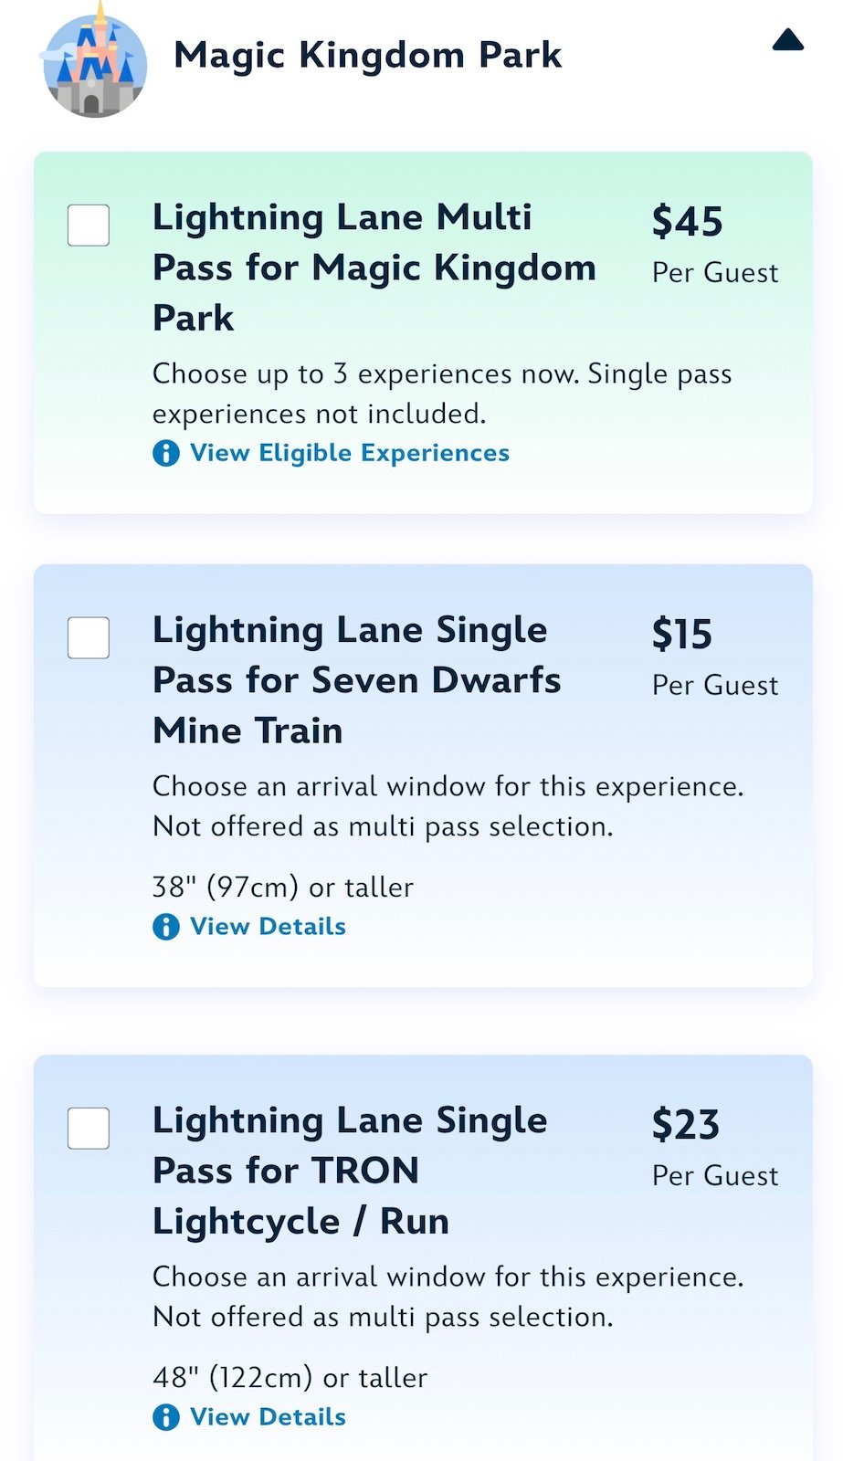Click the Multi Pass for Magic Kingdom title
The height and width of the screenshot is (1461, 843).
click(x=374, y=268)
